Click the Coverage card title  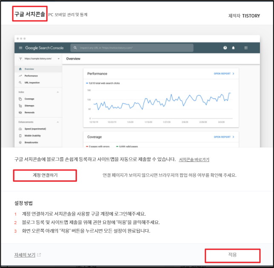[95, 137]
